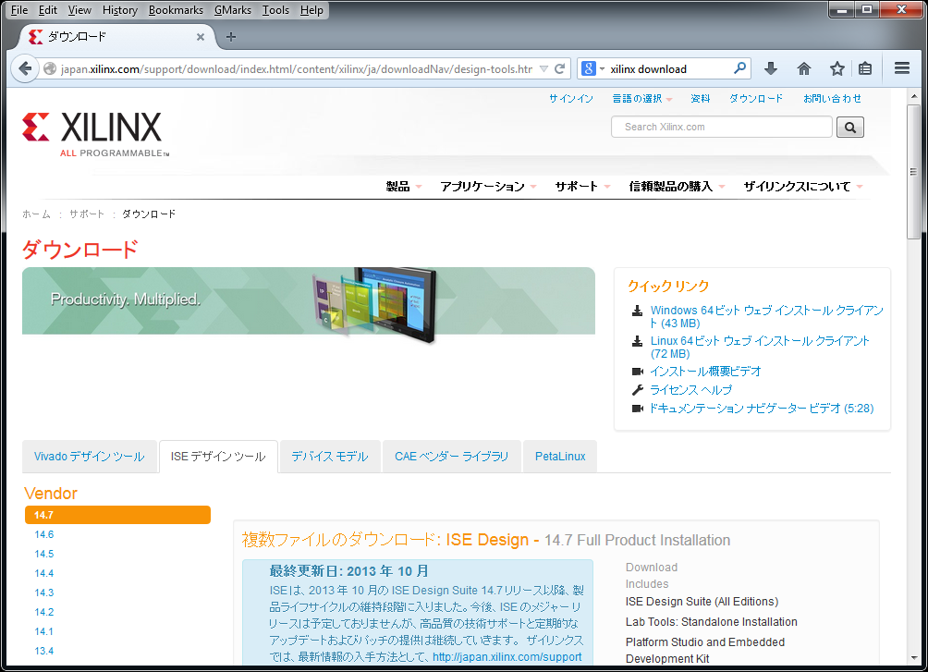Click the browser back arrow button

(x=25, y=68)
